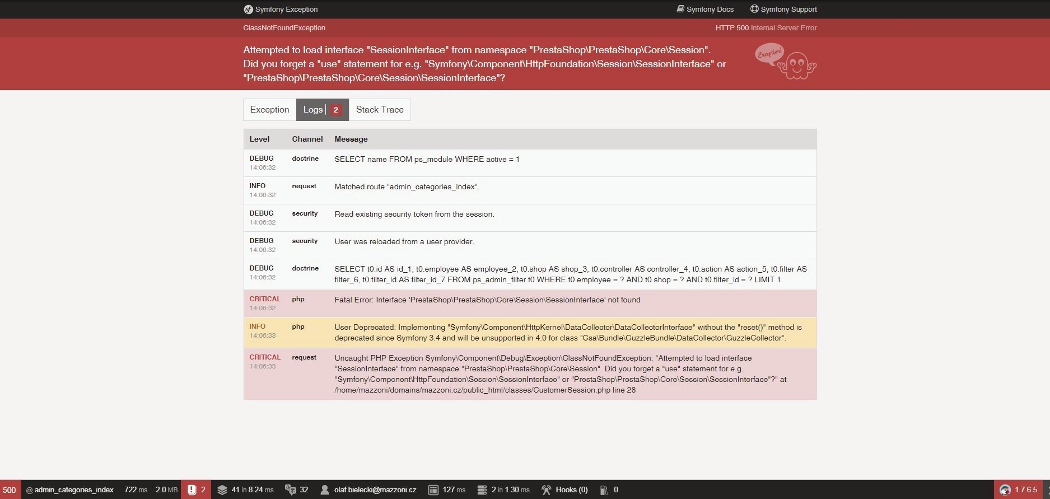
Task: Open the cache layers icon in toolbar
Action: coord(222,489)
